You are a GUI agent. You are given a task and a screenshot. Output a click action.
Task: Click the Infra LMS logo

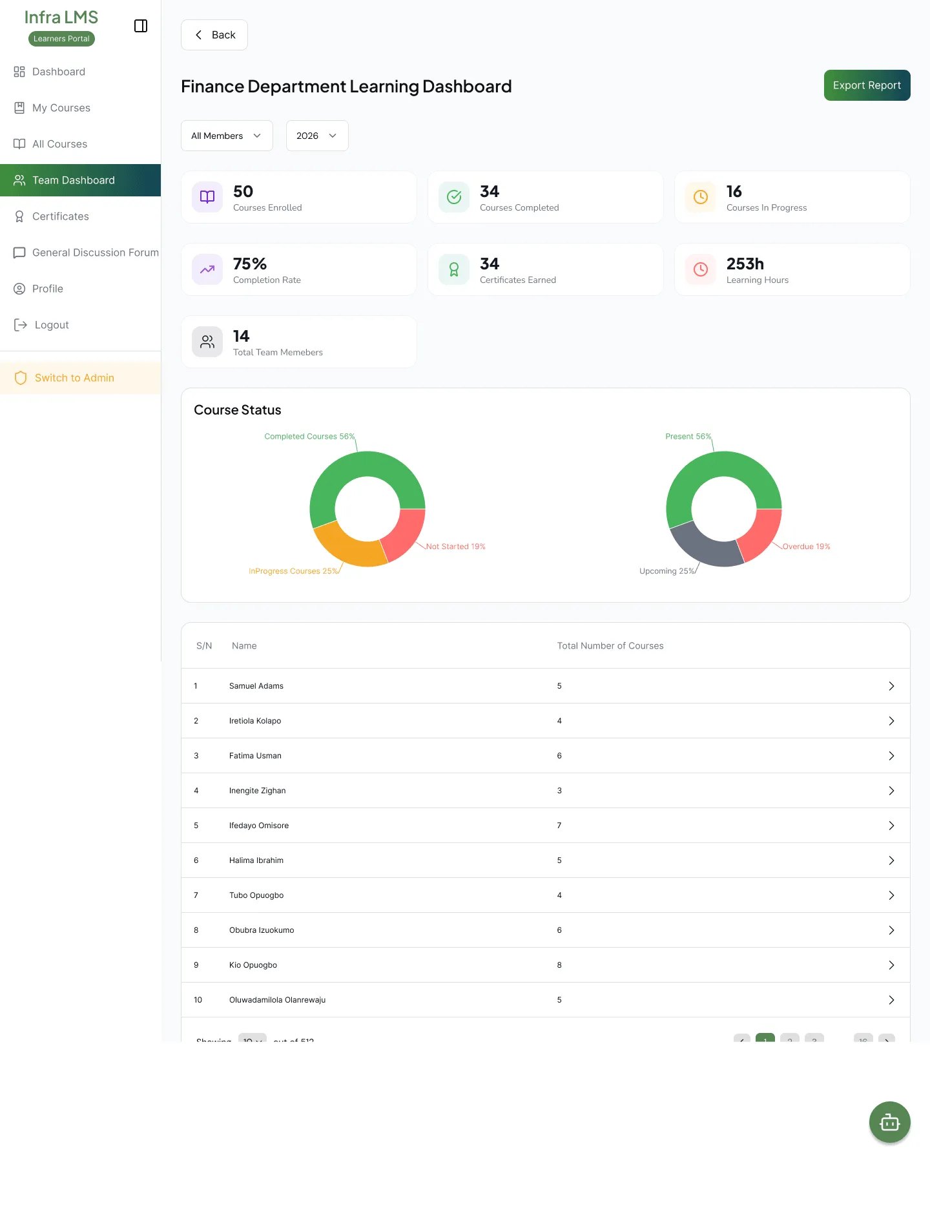(61, 17)
